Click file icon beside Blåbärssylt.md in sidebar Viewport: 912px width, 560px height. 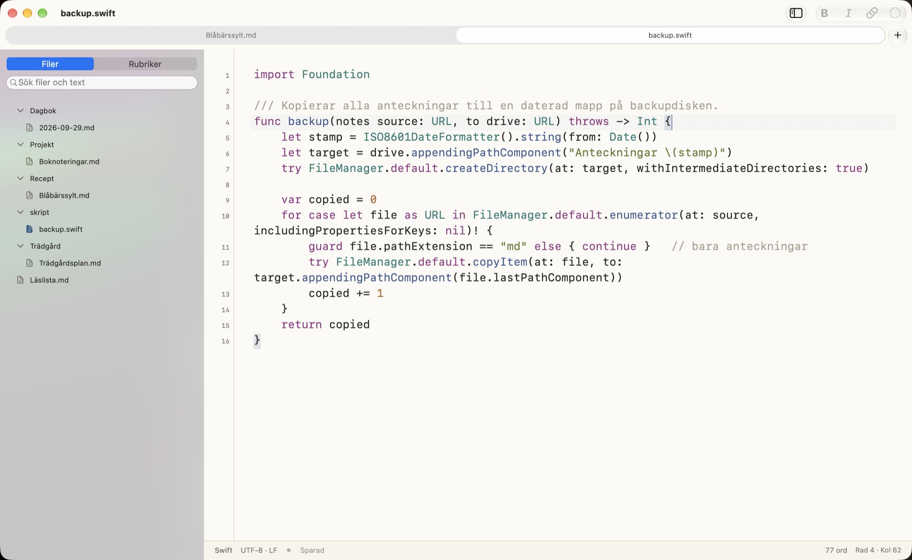click(30, 195)
